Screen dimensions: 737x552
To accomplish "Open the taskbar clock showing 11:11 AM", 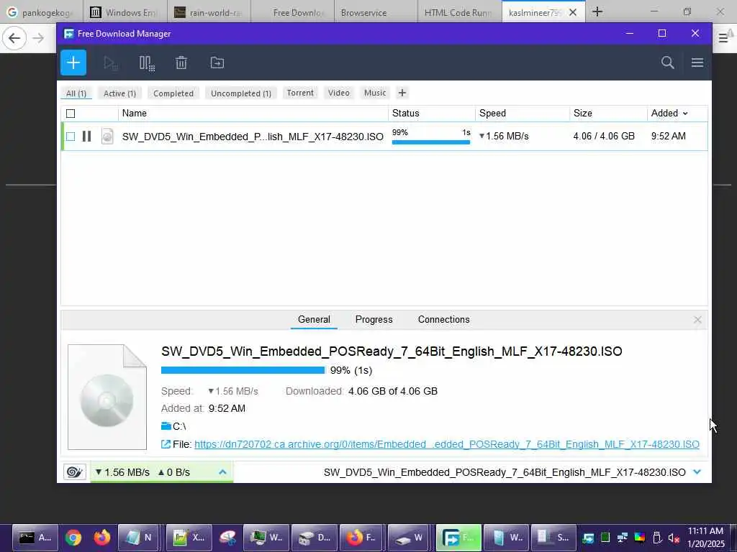I will coord(705,538).
